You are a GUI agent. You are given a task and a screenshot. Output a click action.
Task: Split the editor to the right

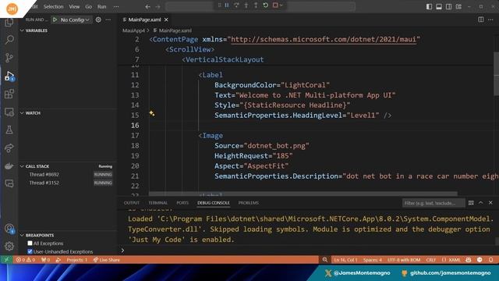click(x=481, y=20)
